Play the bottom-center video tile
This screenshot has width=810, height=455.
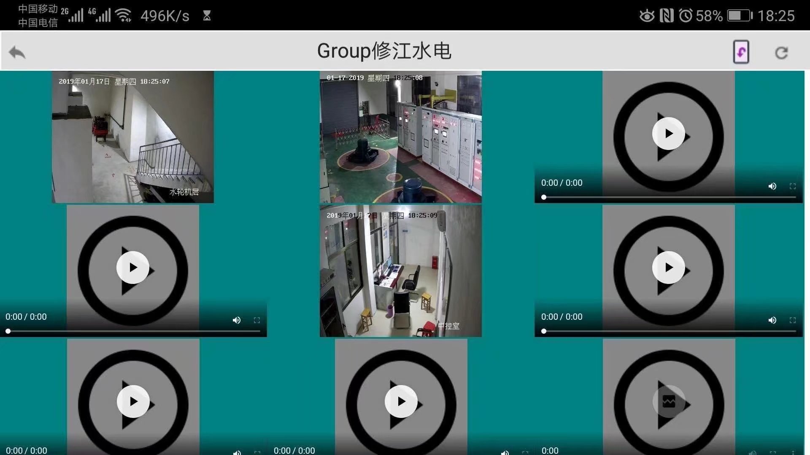(x=401, y=401)
